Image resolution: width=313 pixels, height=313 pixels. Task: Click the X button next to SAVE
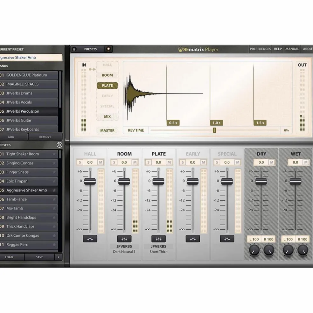point(59,257)
